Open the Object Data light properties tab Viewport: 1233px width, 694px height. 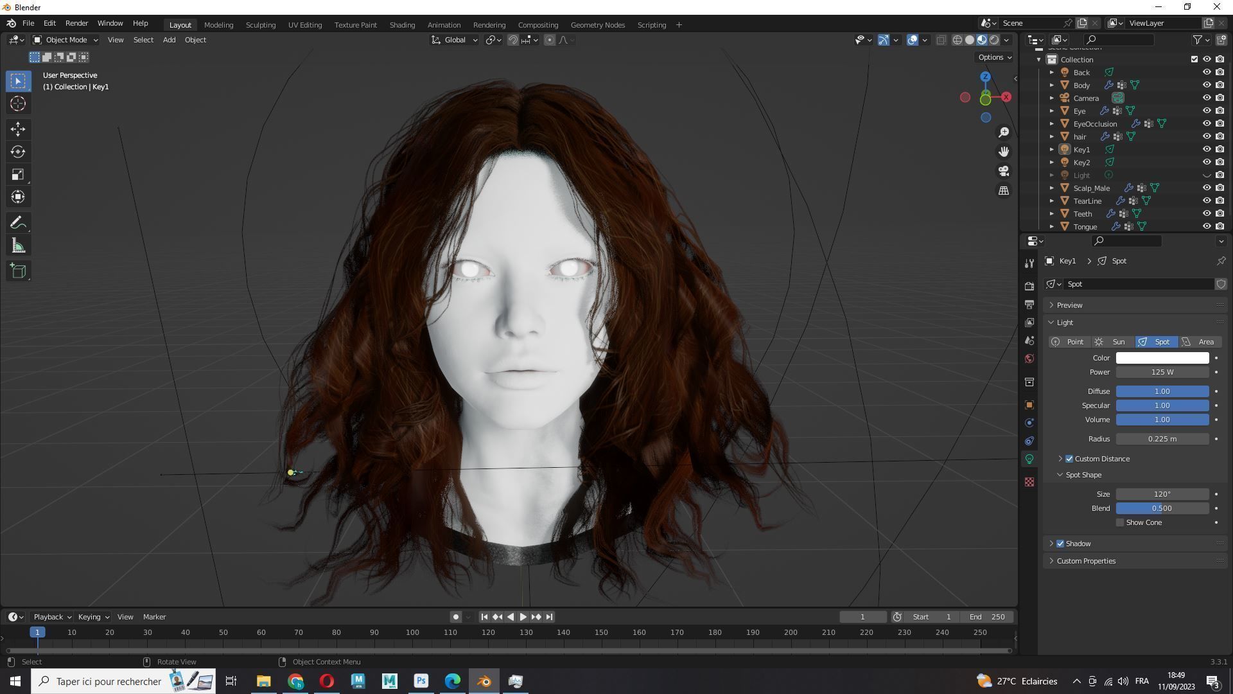[x=1029, y=459]
